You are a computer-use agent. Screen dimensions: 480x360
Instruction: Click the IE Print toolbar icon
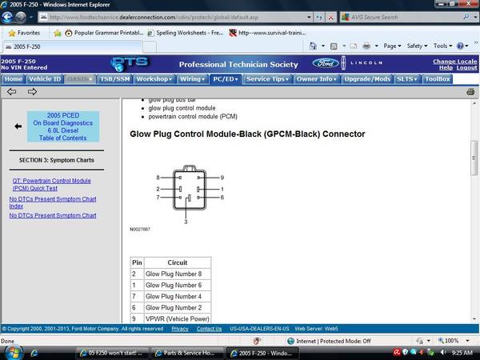tap(366, 46)
